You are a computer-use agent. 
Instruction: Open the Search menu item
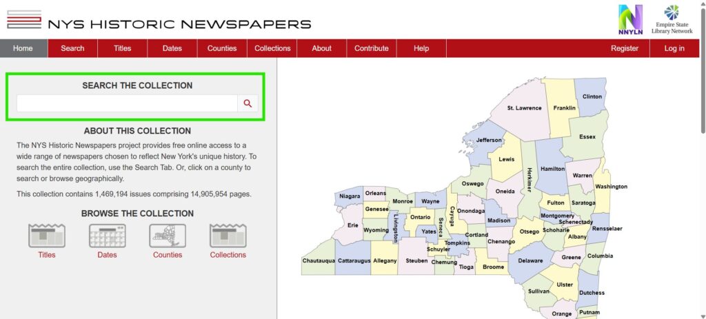click(72, 48)
